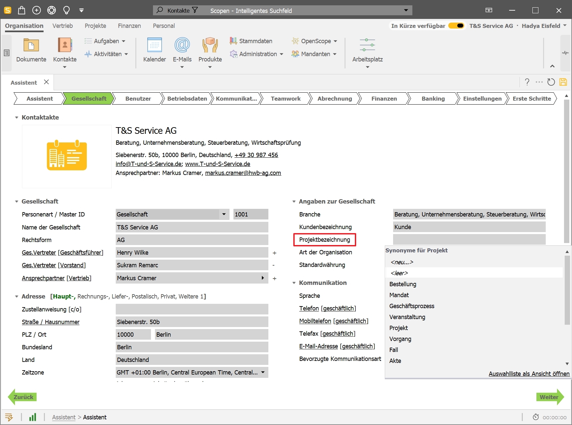Click the E-Mails icon

[x=182, y=45]
